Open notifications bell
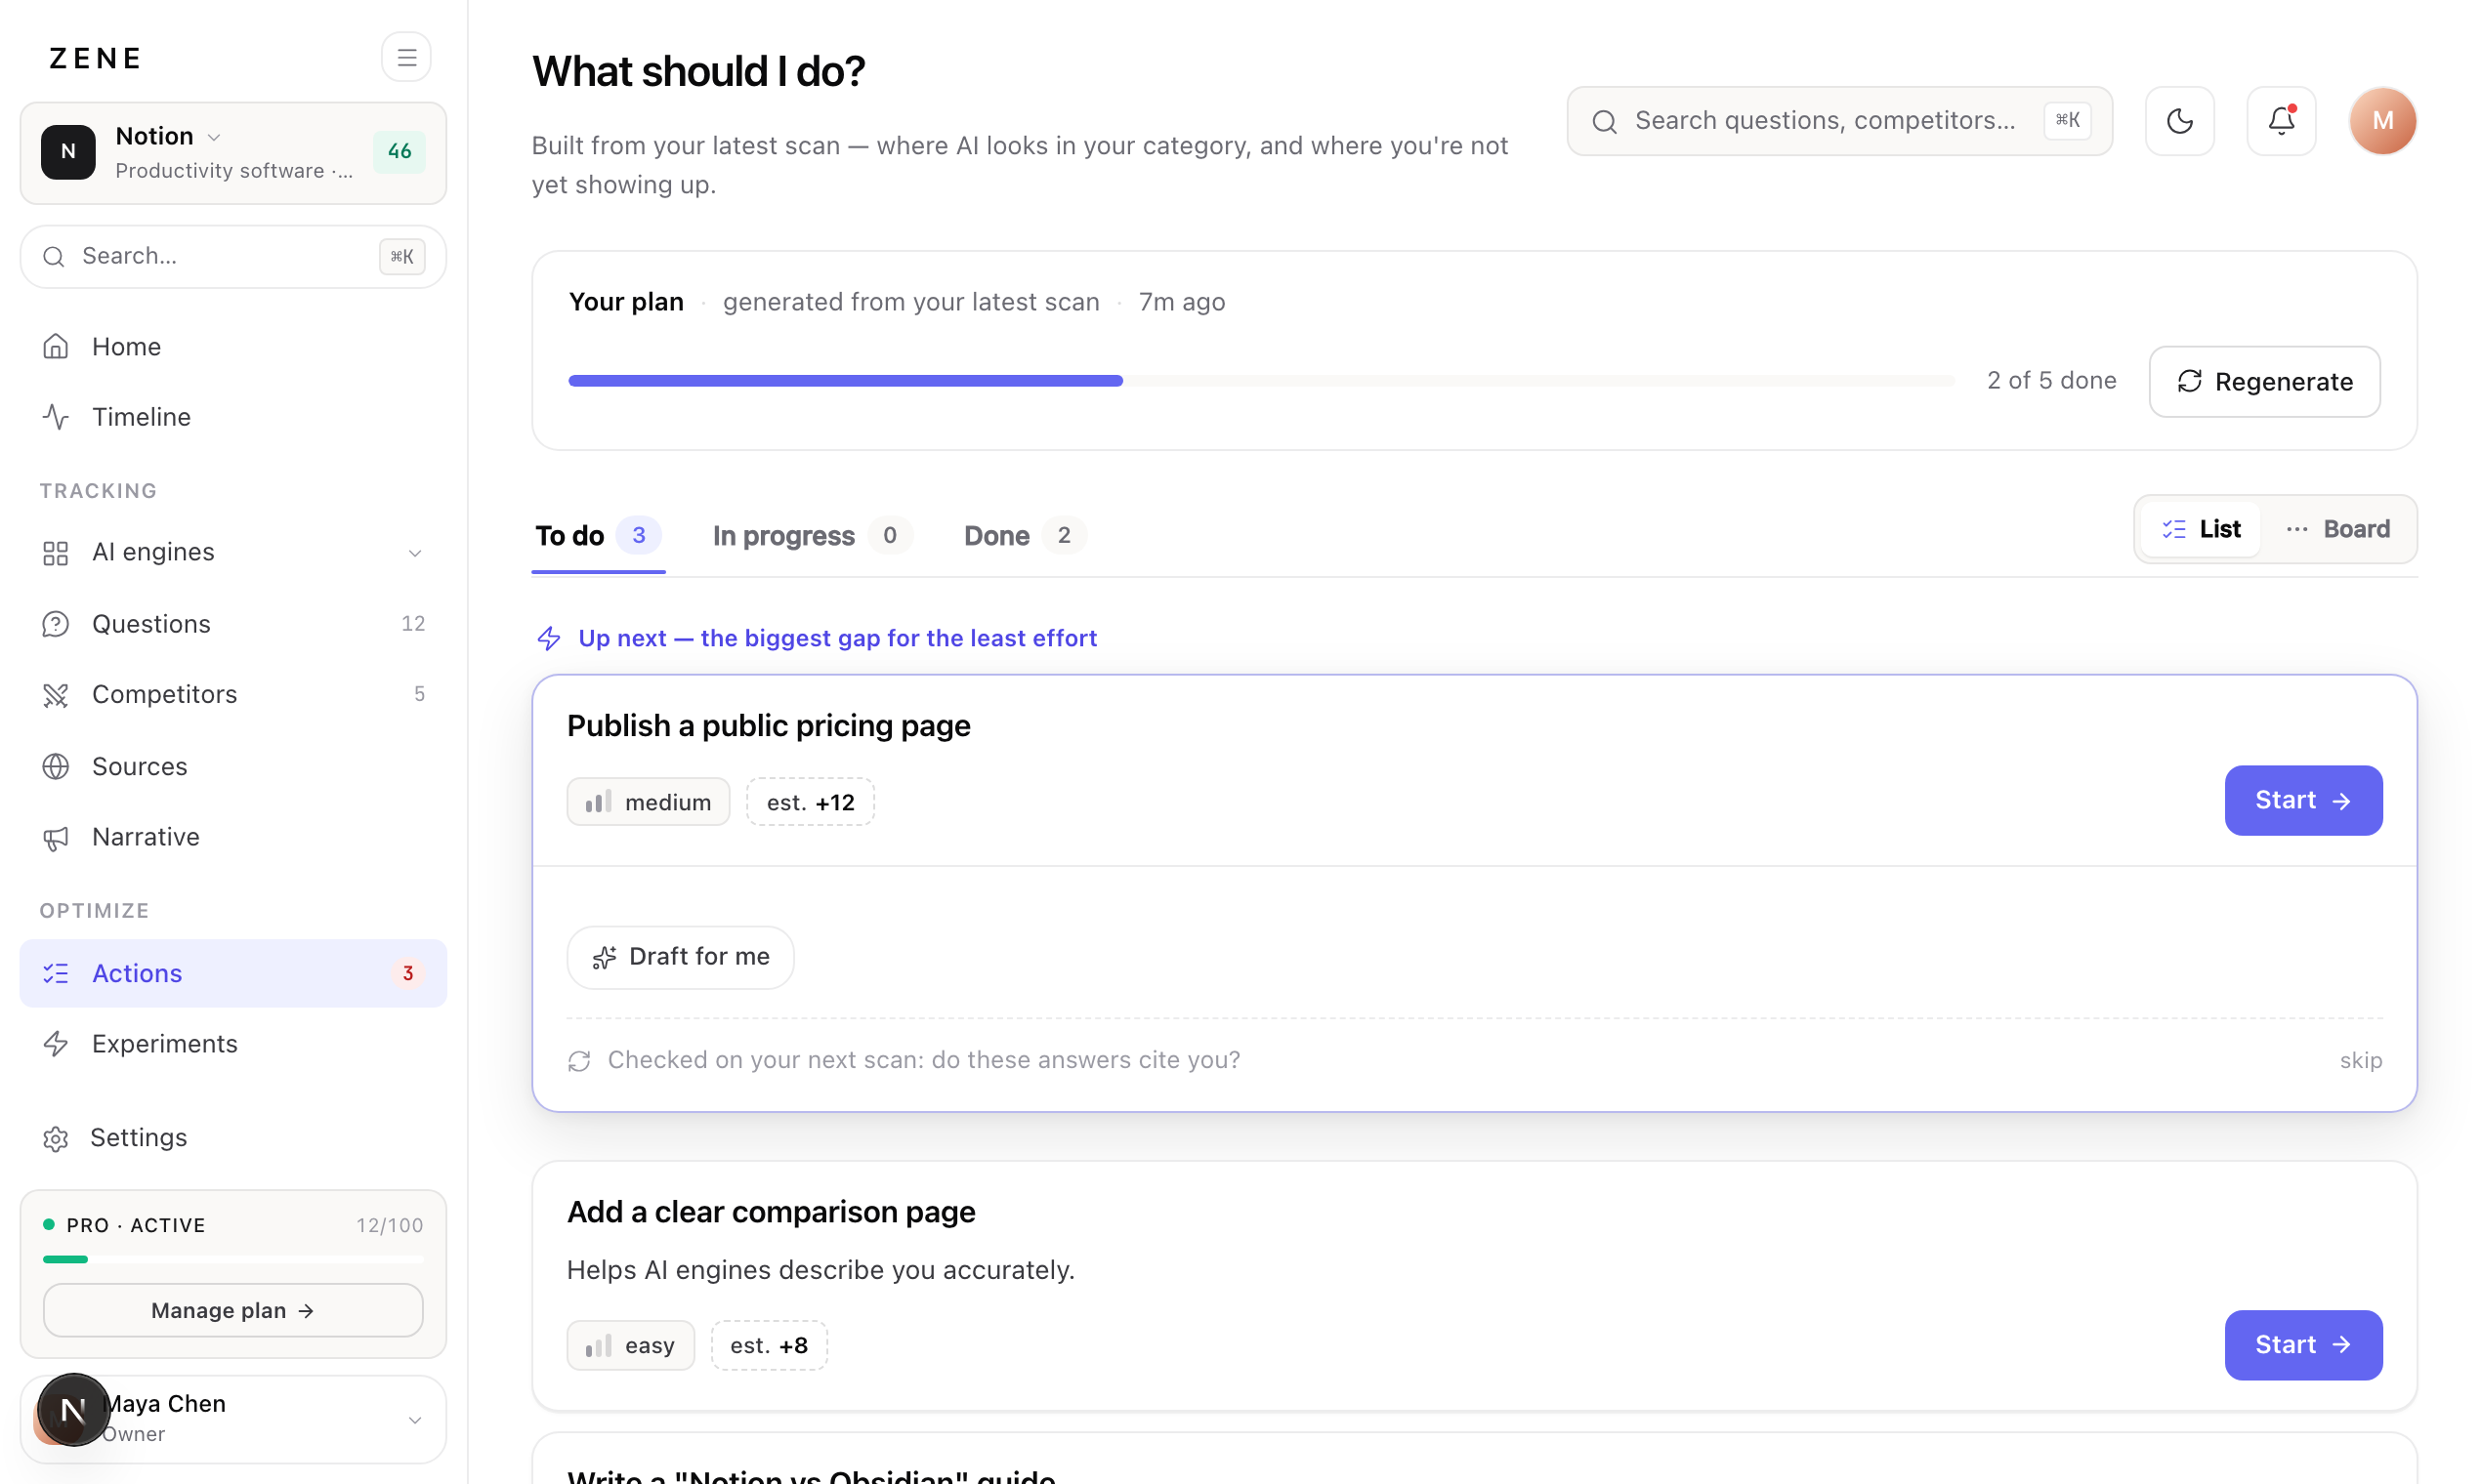The width and height of the screenshot is (2481, 1484). [2281, 121]
